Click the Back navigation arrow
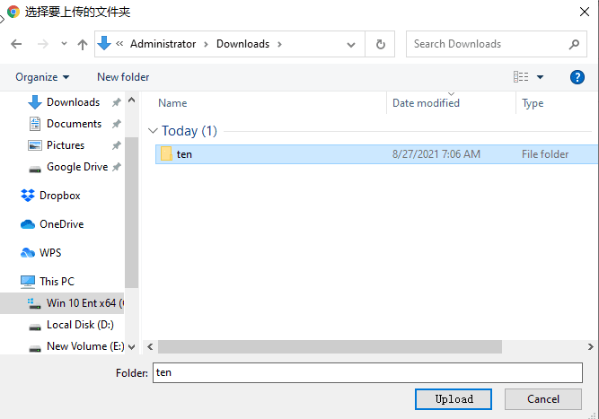599x419 pixels. [x=16, y=44]
